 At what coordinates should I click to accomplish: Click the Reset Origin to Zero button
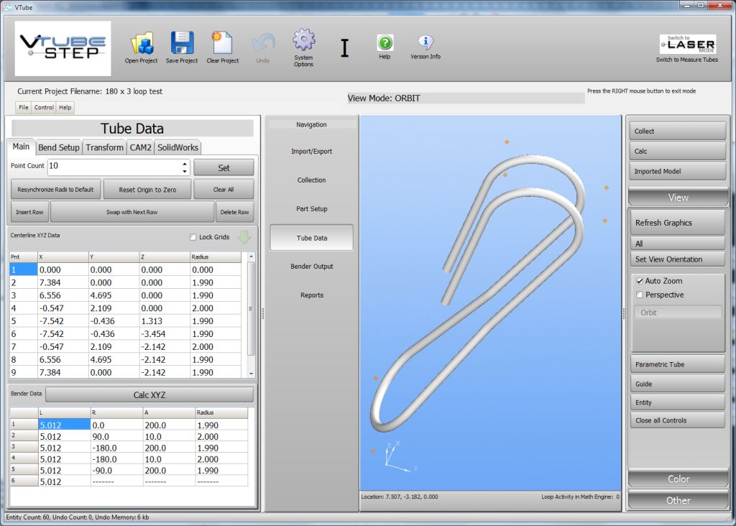click(146, 190)
